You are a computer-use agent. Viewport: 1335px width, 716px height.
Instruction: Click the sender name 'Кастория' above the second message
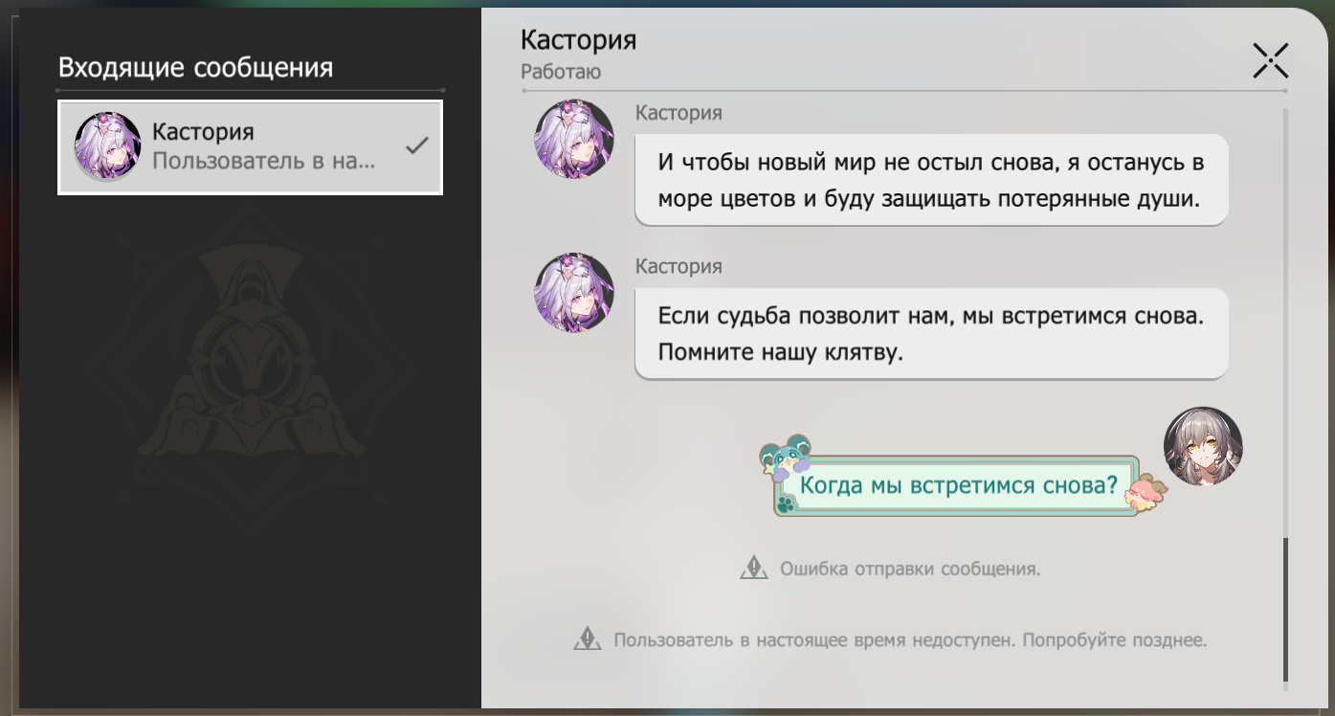click(679, 266)
